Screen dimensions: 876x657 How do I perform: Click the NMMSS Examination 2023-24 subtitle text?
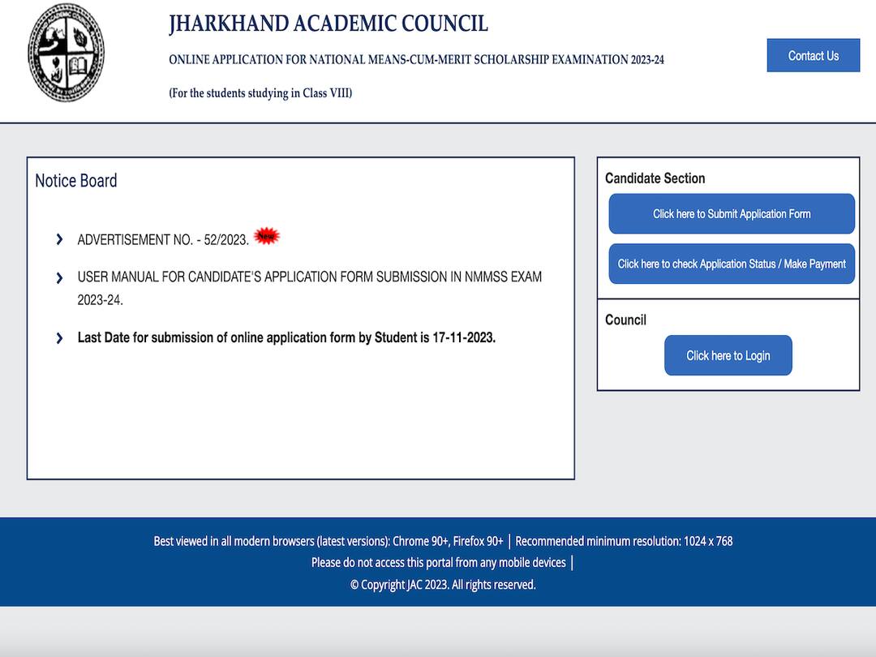coord(416,59)
